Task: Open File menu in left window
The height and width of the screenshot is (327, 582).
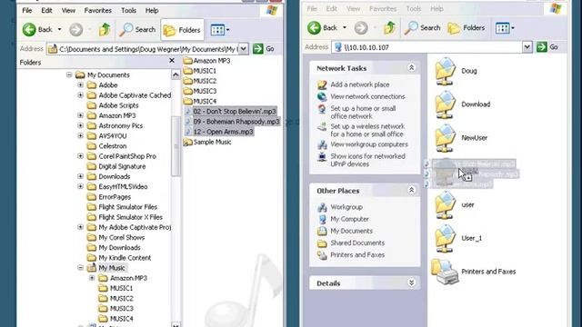Action: pos(26,10)
